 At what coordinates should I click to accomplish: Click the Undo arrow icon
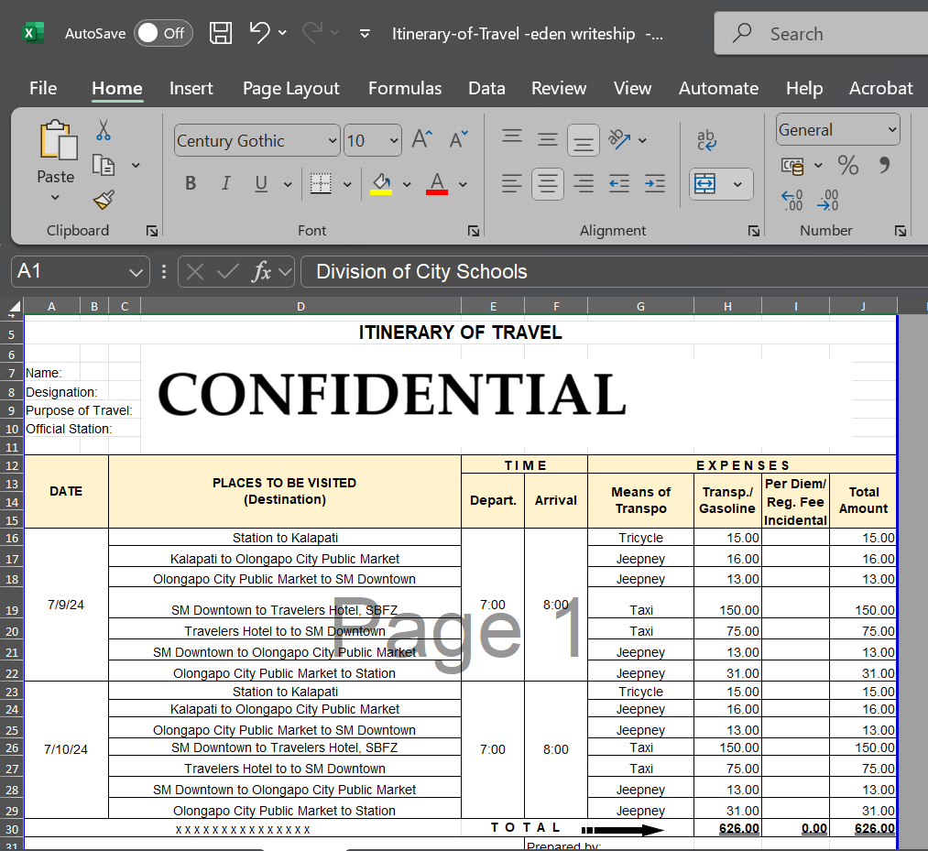pos(259,33)
